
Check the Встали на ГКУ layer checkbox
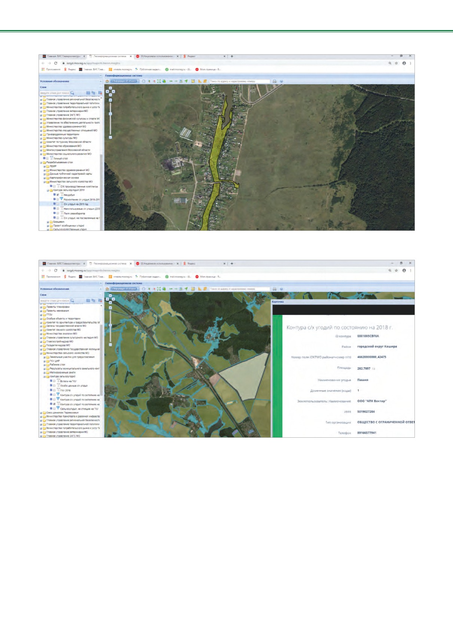coord(54,381)
